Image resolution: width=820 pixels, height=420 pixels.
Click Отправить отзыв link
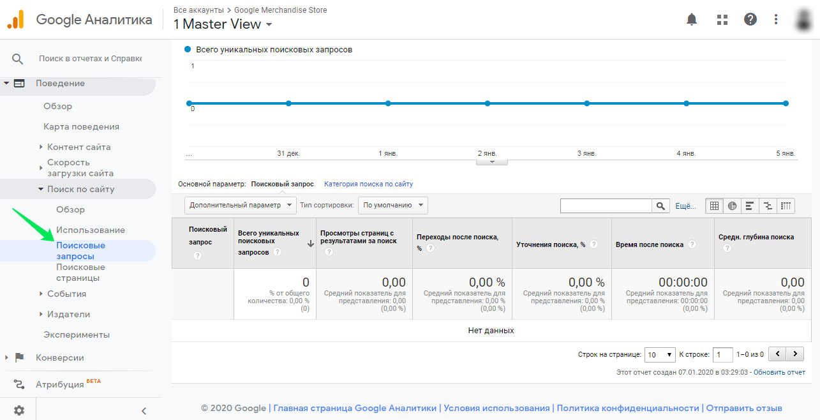pyautogui.click(x=744, y=408)
